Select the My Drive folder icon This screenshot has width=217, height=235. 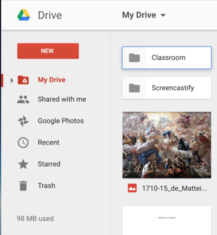[23, 80]
